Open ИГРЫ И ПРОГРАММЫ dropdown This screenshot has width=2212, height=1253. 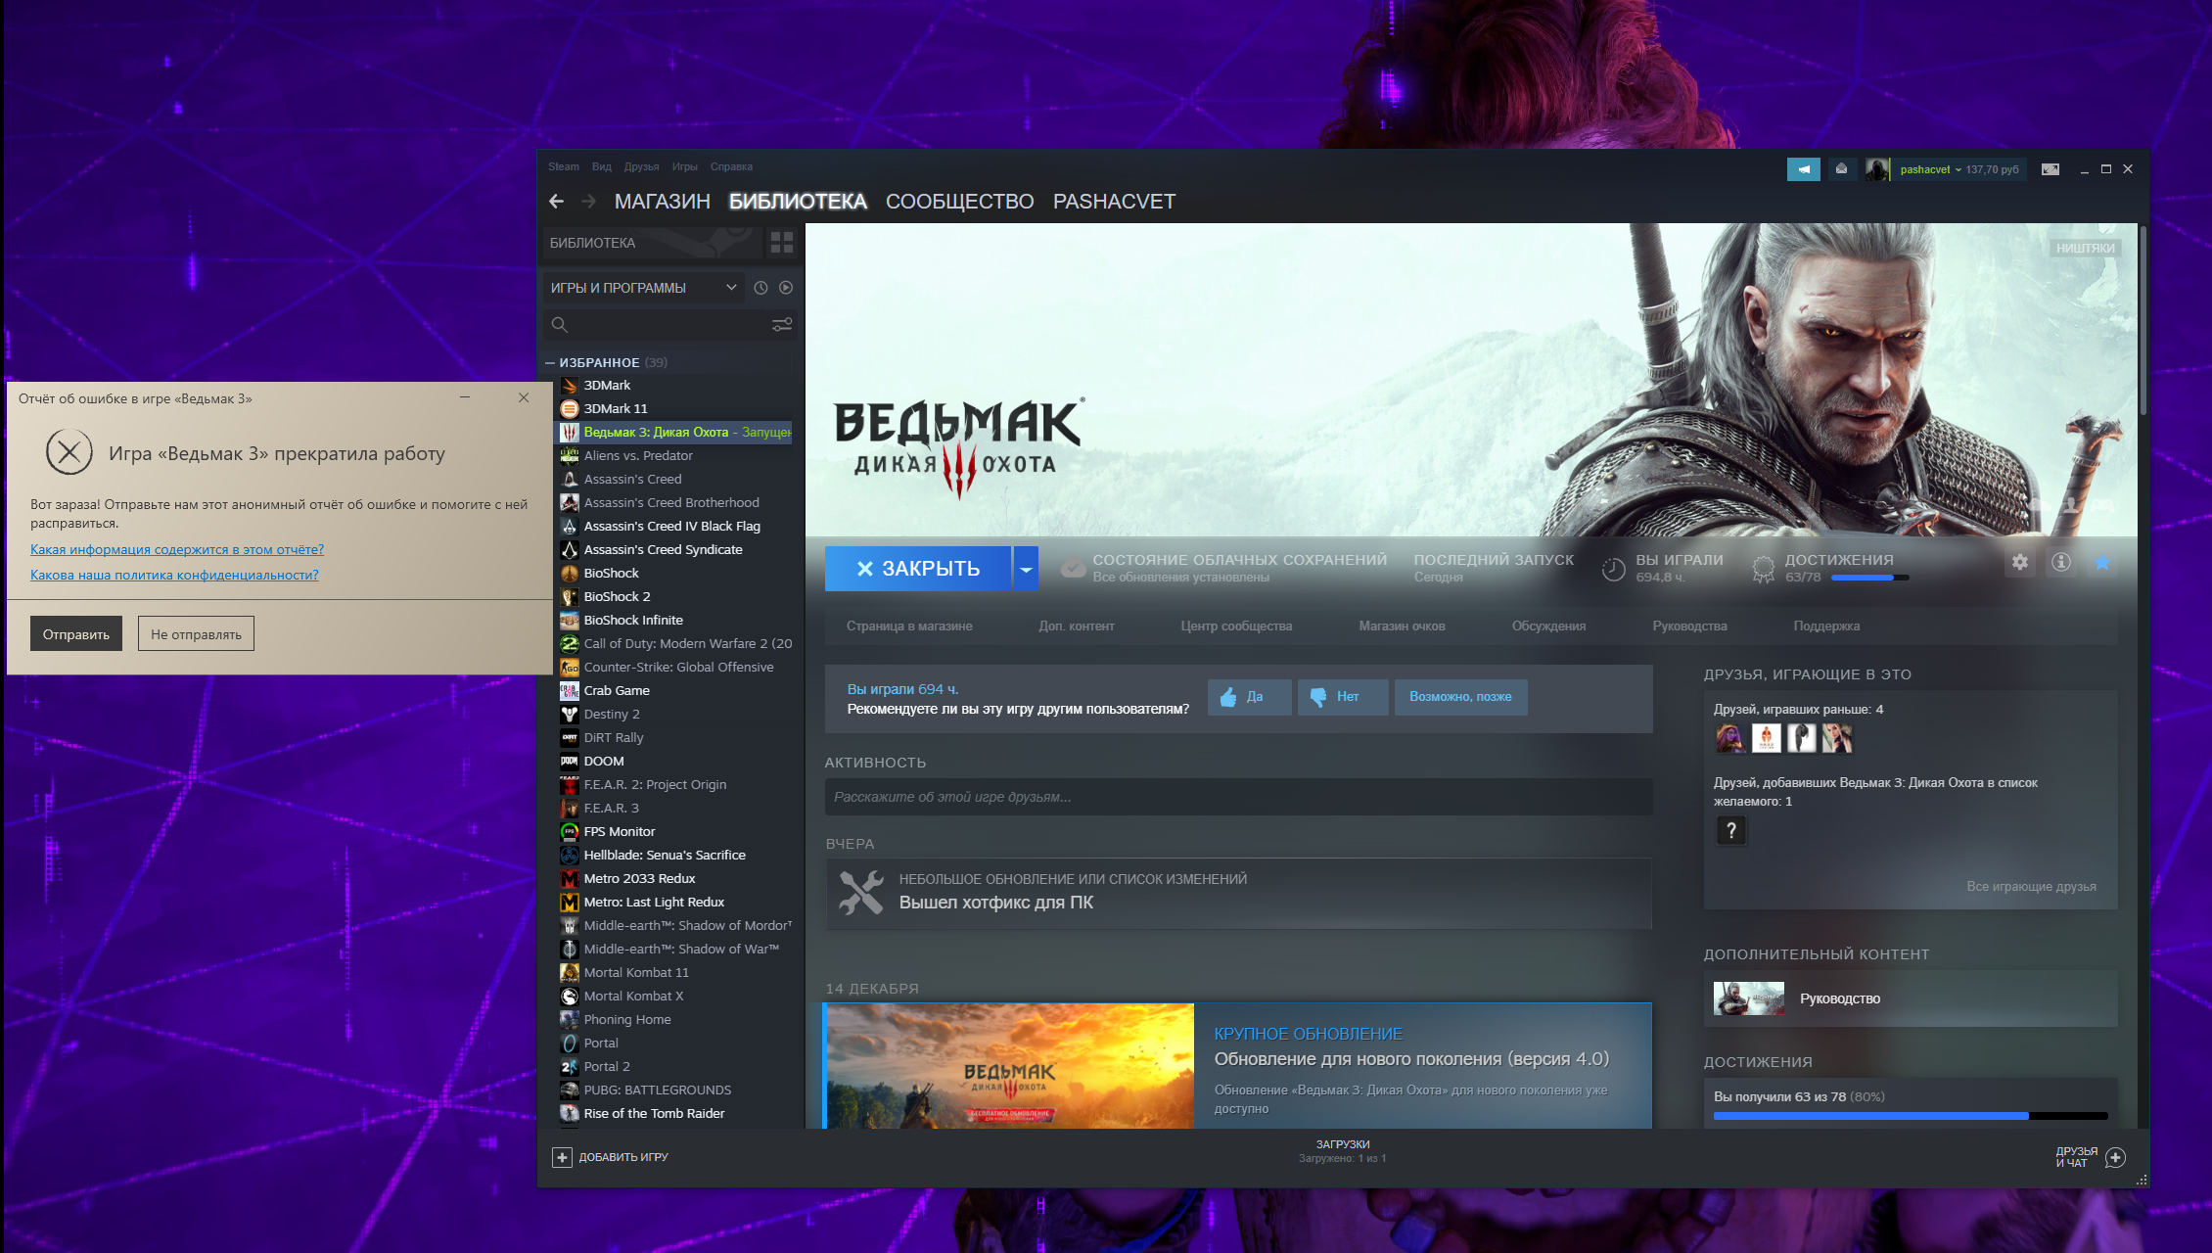coord(642,288)
